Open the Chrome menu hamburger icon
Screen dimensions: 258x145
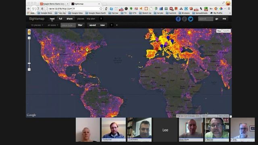[x=229, y=8]
